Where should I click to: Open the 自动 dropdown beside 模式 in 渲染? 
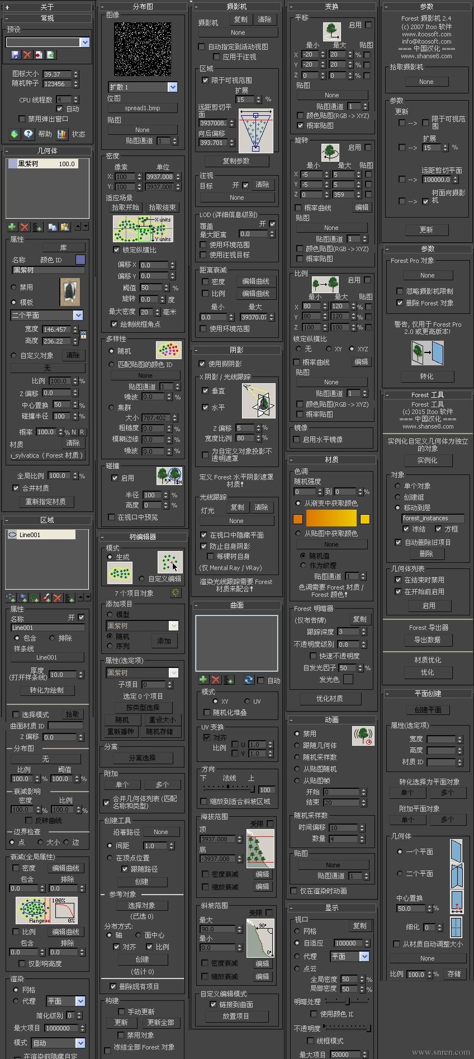click(80, 1043)
